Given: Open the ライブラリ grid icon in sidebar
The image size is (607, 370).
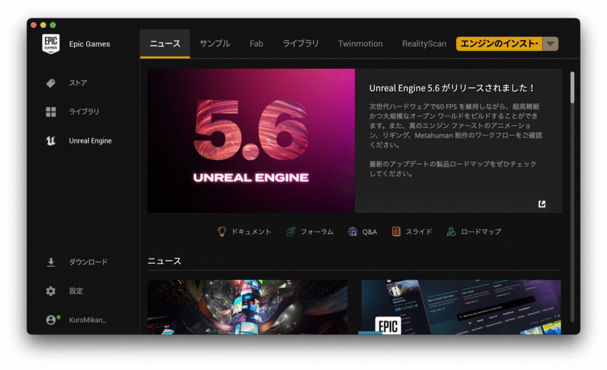Looking at the screenshot, I should click(x=51, y=112).
